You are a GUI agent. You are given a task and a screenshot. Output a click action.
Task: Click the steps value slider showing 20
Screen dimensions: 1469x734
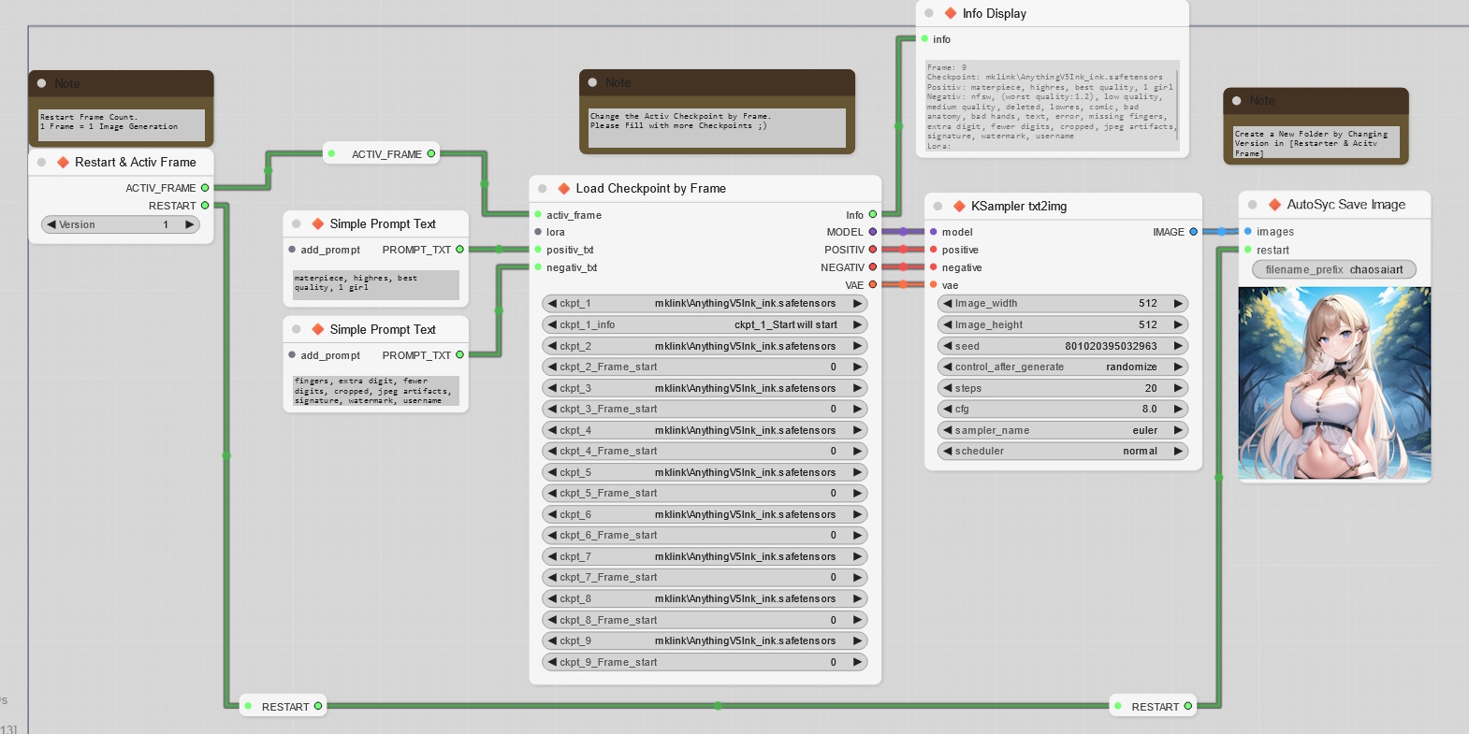click(1062, 388)
